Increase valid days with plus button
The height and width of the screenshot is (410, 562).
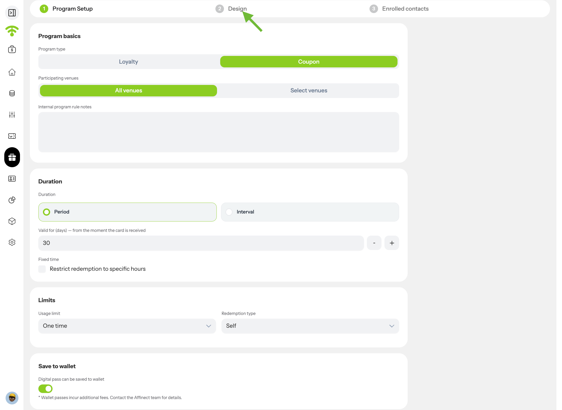pyautogui.click(x=392, y=243)
